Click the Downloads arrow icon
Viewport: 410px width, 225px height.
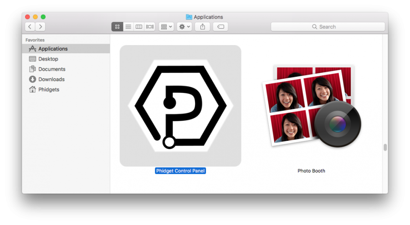click(x=32, y=79)
